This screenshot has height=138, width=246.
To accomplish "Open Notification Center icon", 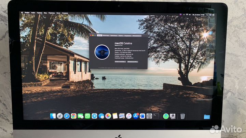I will coord(213,15).
